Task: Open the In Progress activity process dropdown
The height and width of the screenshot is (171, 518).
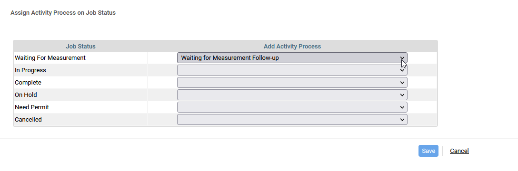Action: tap(292, 70)
